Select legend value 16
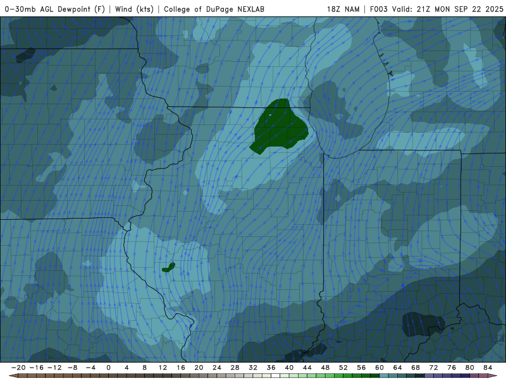Viewport: 506px width, 379px height. [x=181, y=368]
